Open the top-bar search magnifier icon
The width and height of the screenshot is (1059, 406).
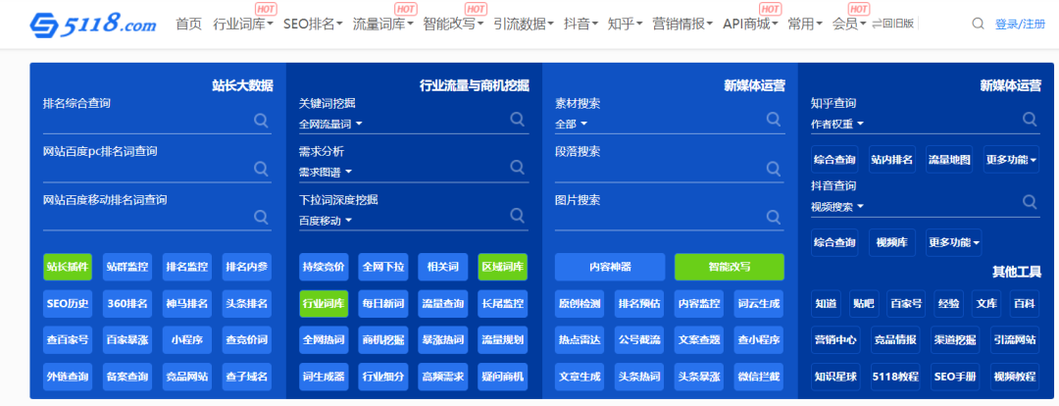coord(978,24)
